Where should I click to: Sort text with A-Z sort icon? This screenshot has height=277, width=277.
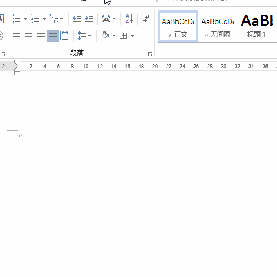click(129, 19)
